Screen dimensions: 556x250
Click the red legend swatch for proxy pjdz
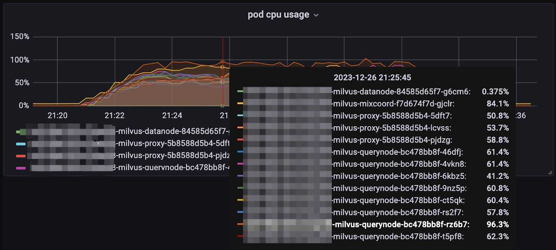point(21,156)
